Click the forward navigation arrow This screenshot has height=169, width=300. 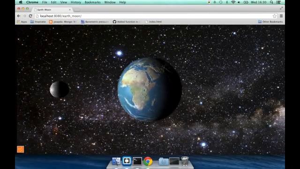(x=24, y=16)
